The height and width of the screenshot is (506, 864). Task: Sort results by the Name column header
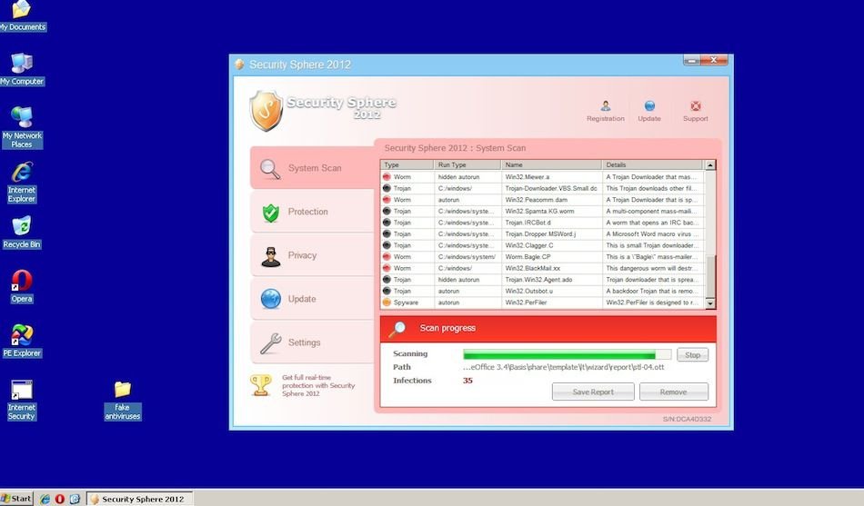(x=552, y=165)
